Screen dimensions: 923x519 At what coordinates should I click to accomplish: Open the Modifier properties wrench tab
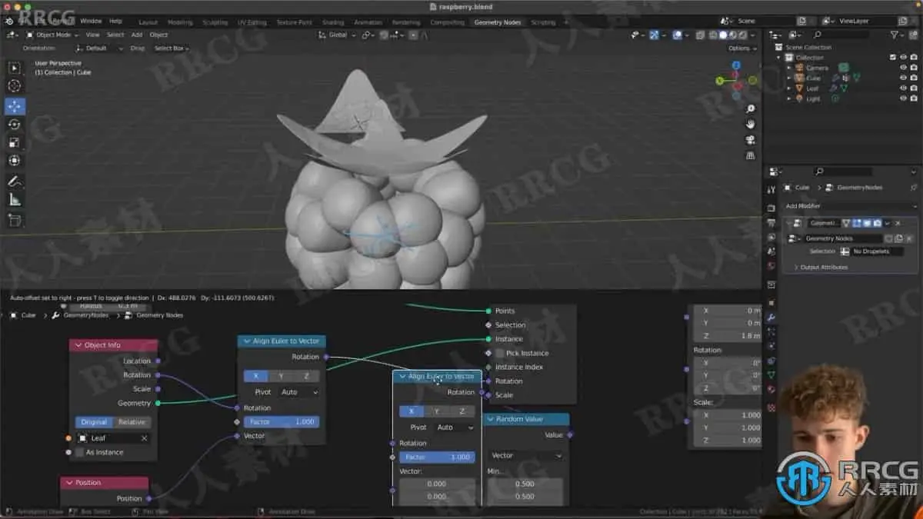click(771, 317)
